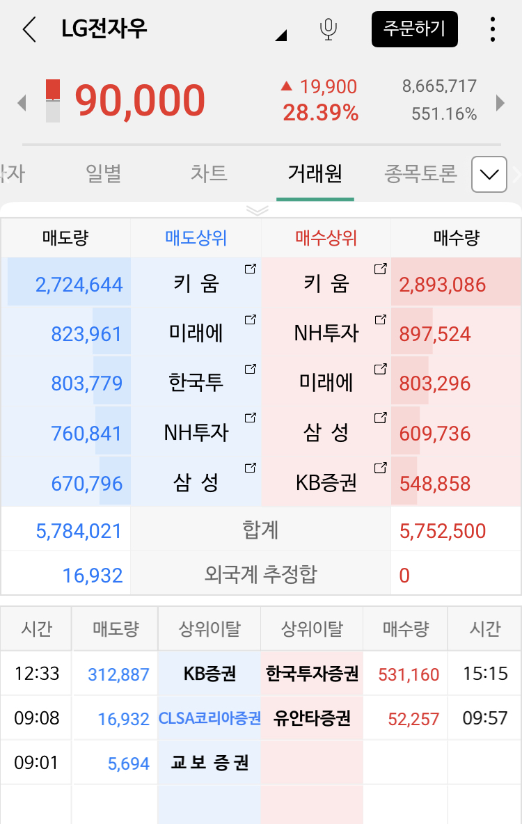Image resolution: width=522 pixels, height=824 pixels.
Task: Open 키움 seller detail link icon
Action: (251, 269)
